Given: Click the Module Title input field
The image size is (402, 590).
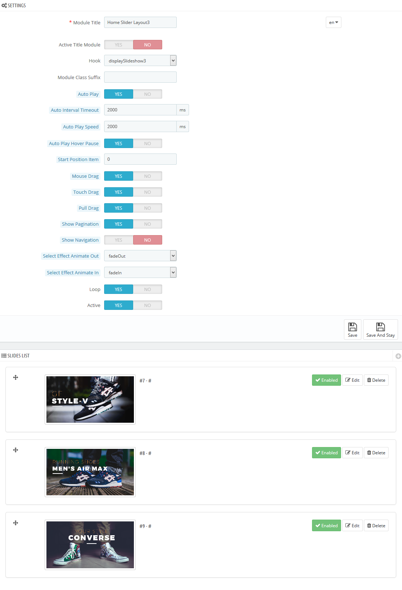Looking at the screenshot, I should pyautogui.click(x=140, y=22).
